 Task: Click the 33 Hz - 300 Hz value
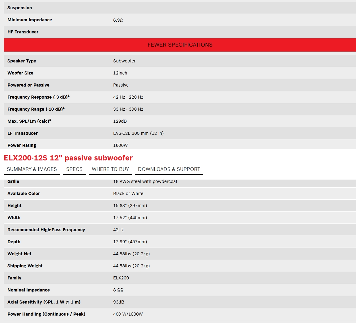pos(128,109)
